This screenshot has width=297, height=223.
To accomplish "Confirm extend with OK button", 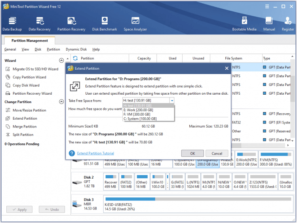I will (x=192, y=153).
